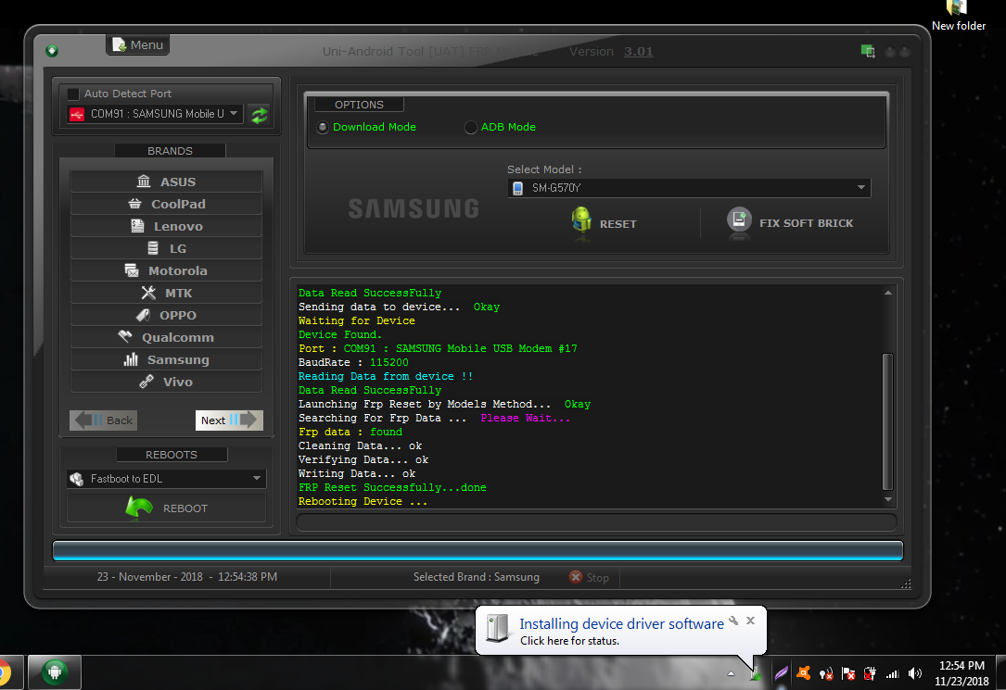Select the ASUS brand

click(166, 182)
